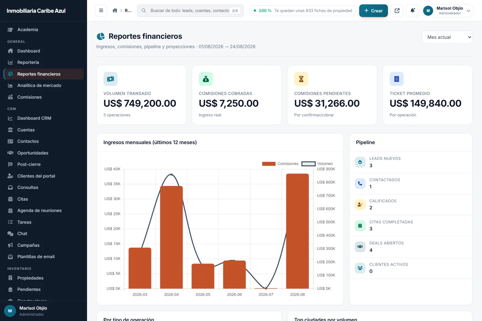Click the Comisiones pendientes hourglass icon
Viewport: 482px width, 321px height.
pyautogui.click(x=301, y=79)
